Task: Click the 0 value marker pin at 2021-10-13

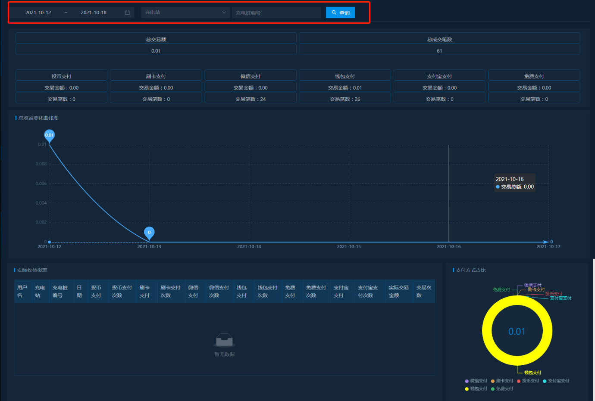Action: point(149,233)
